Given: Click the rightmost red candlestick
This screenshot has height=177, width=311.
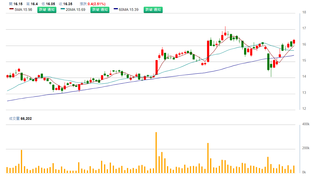Looking at the screenshot, I should (x=294, y=42).
